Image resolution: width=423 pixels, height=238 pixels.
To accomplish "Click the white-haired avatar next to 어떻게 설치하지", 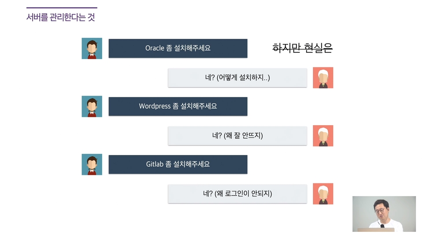I will pyautogui.click(x=323, y=78).
